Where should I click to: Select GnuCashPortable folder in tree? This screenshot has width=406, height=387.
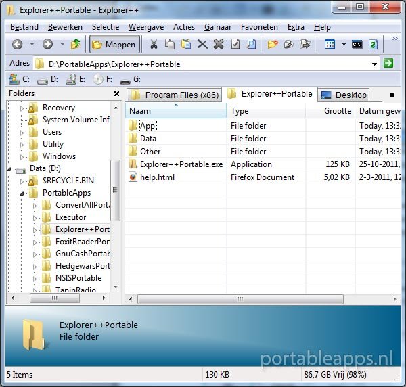(x=83, y=254)
